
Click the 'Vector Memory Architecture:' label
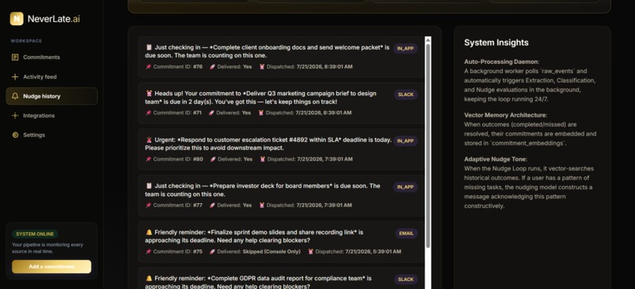(x=506, y=115)
